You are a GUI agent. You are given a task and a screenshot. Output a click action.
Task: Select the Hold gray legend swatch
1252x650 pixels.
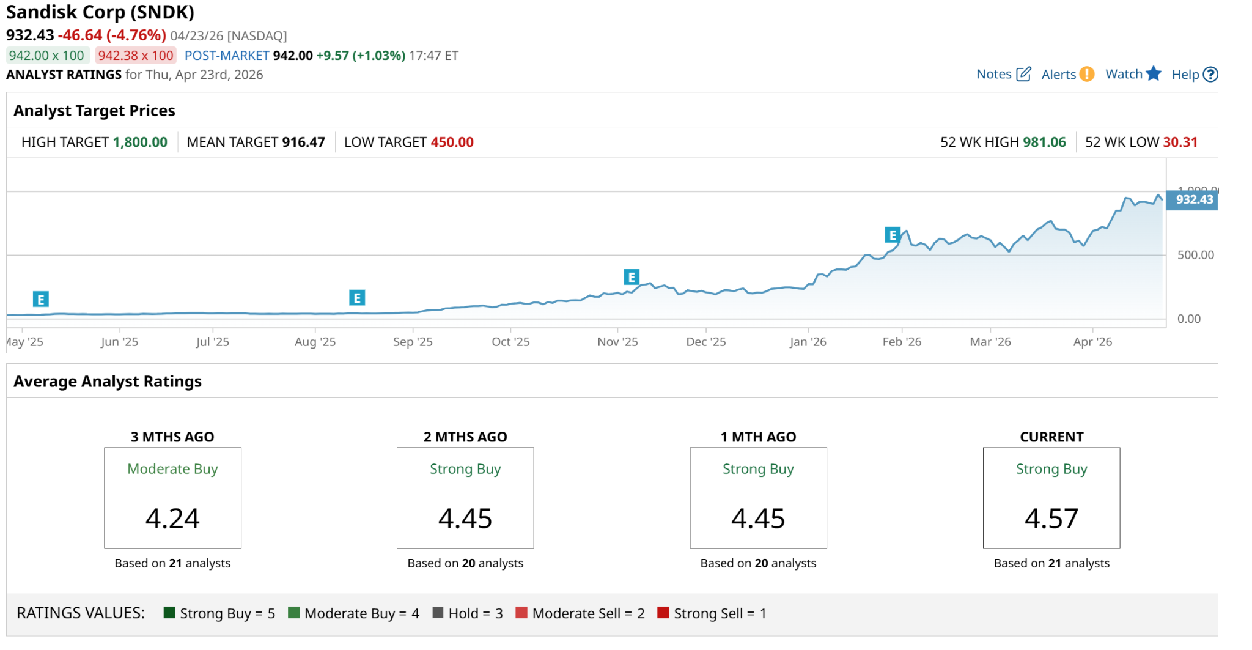pyautogui.click(x=438, y=613)
